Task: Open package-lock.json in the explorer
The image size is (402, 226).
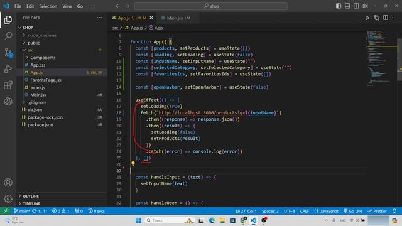Action: coord(45,117)
